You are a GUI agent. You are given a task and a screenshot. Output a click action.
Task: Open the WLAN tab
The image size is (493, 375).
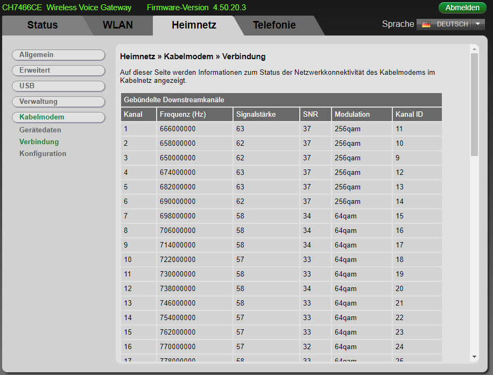click(x=118, y=25)
